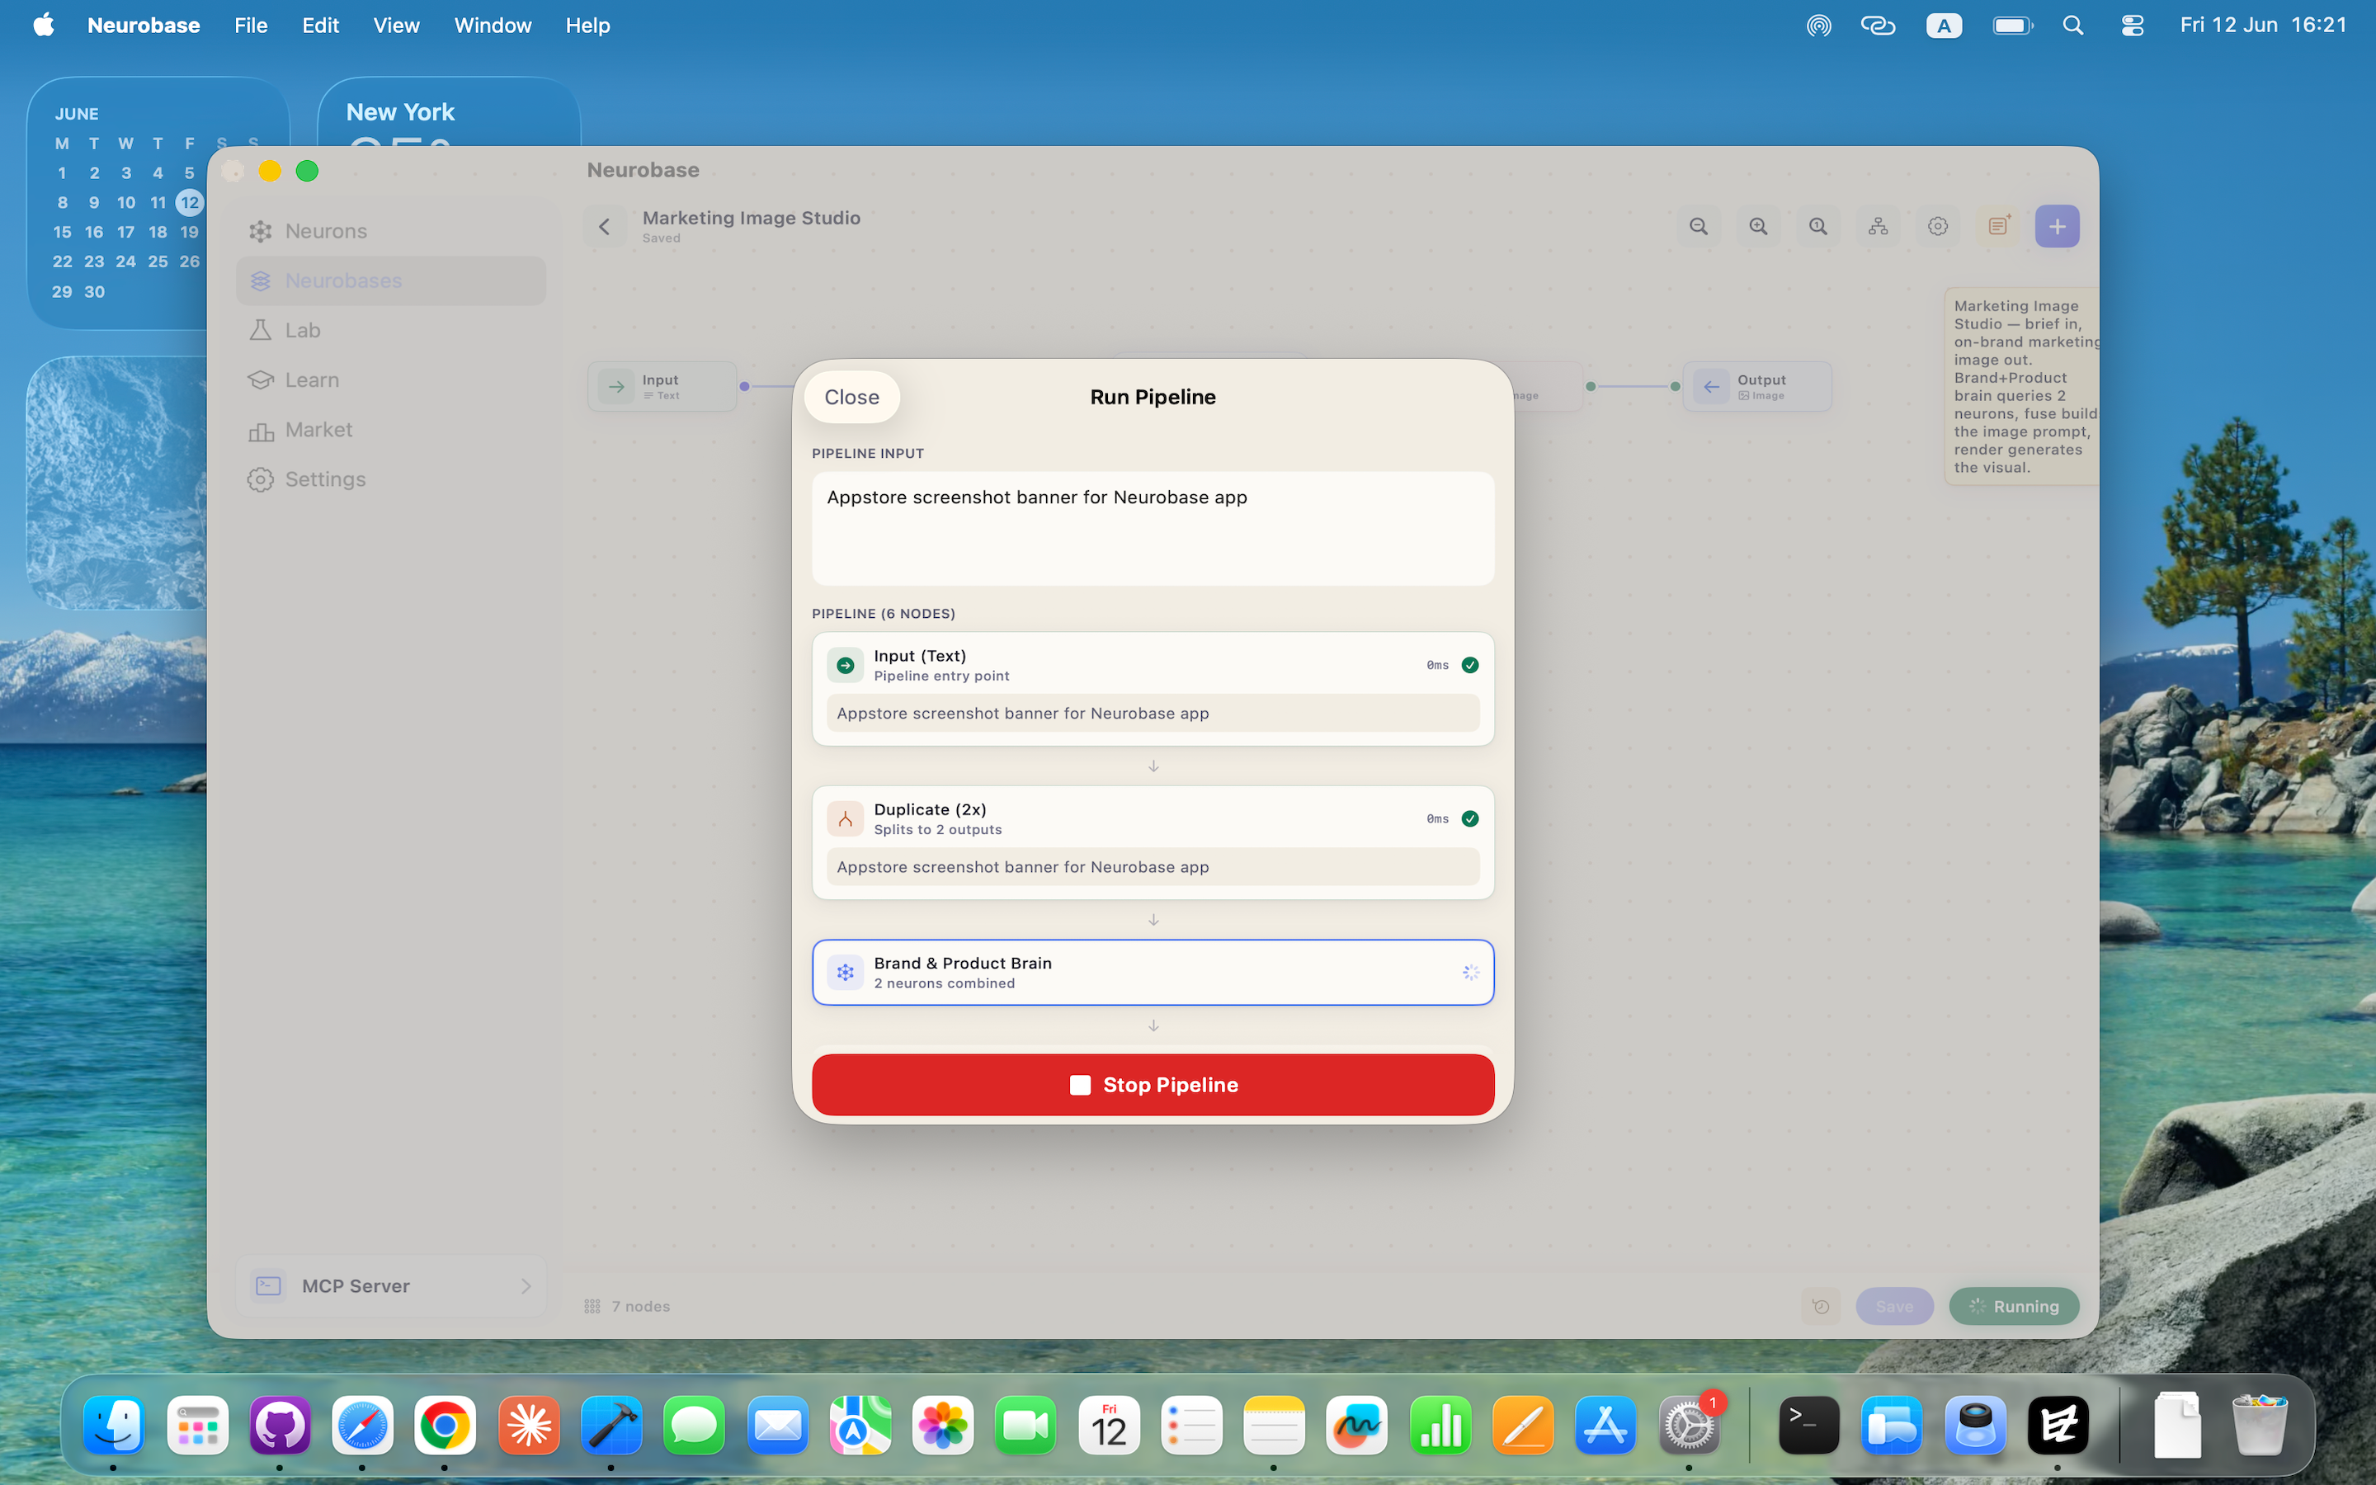The image size is (2376, 1485).
Task: Zoom out the pipeline canvas
Action: point(1698,227)
